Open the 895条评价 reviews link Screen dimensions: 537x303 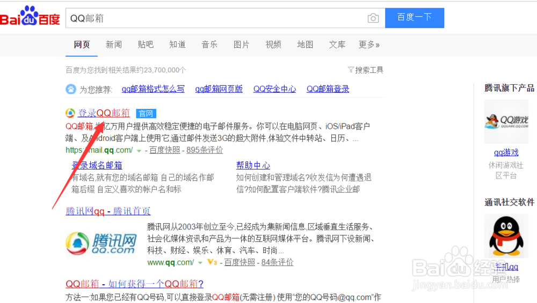click(205, 150)
